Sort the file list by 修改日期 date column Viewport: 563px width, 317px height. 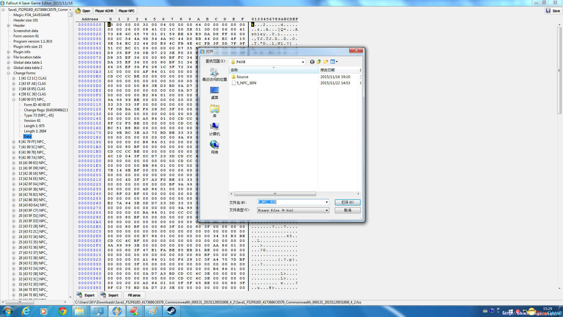pos(339,70)
